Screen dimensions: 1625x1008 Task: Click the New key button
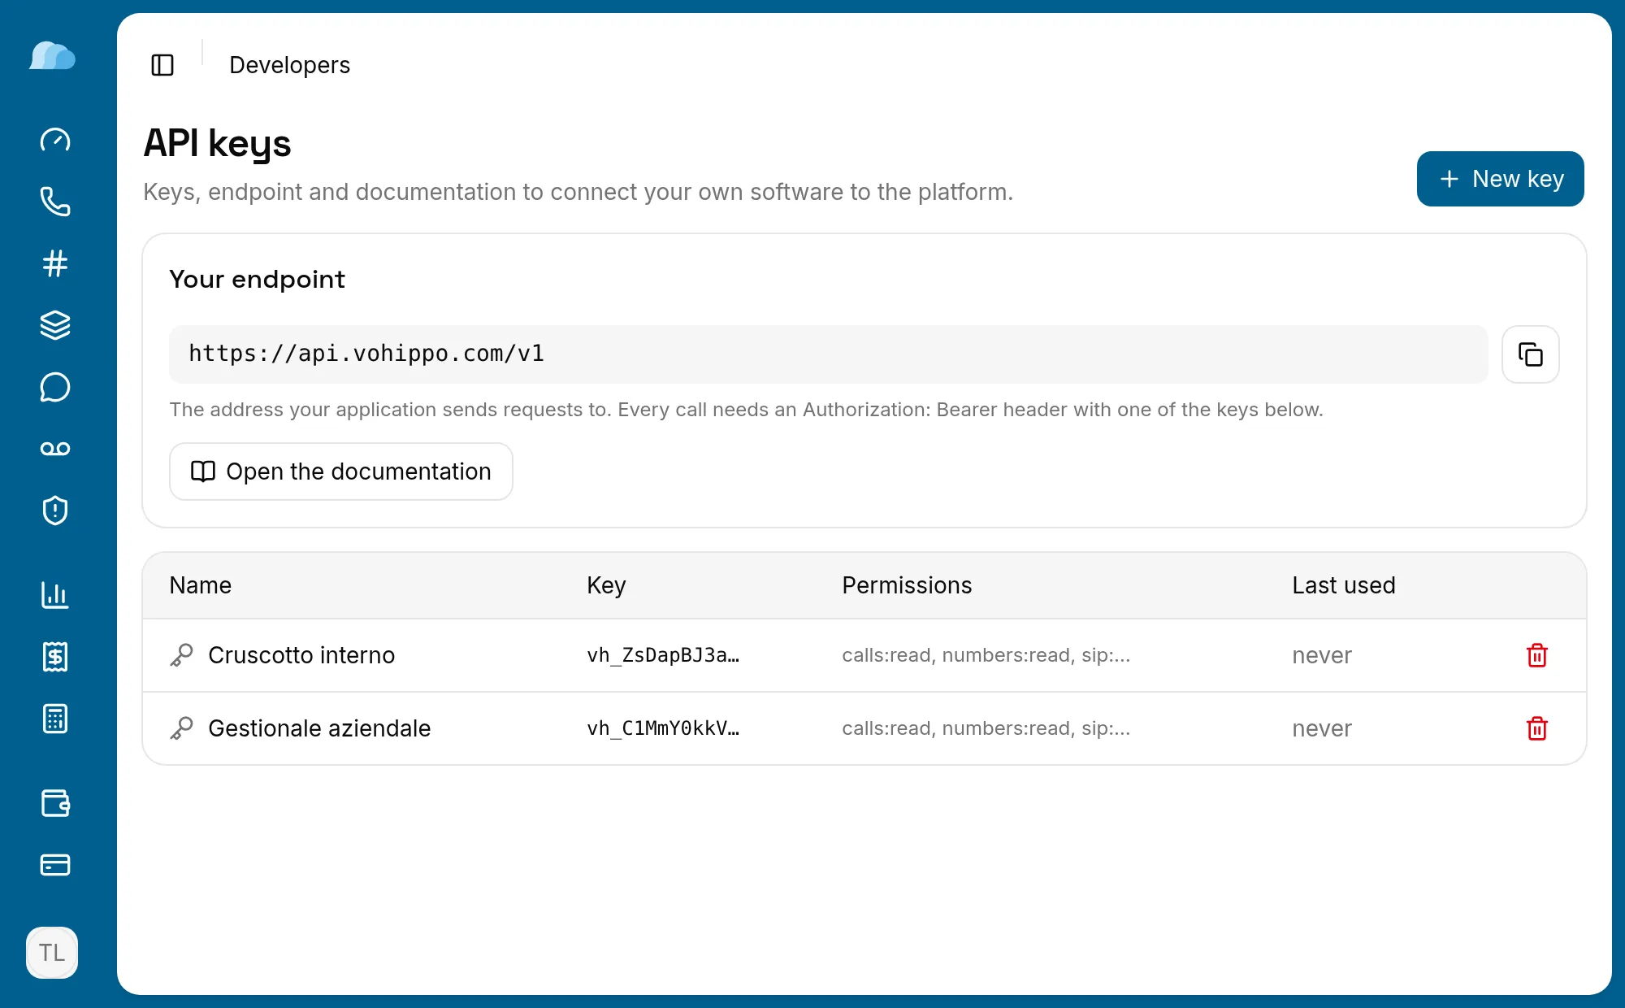(x=1500, y=179)
